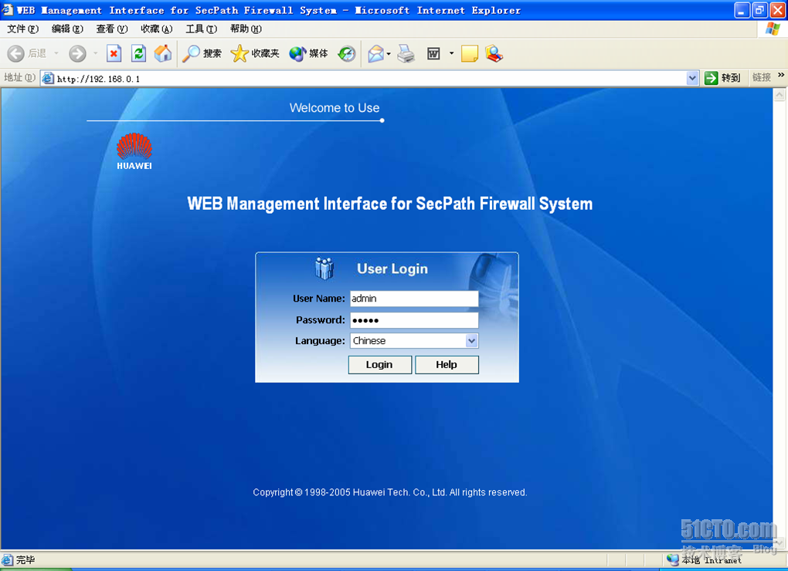Image resolution: width=788 pixels, height=571 pixels.
Task: Click the User Name field with admin
Action: 415,299
